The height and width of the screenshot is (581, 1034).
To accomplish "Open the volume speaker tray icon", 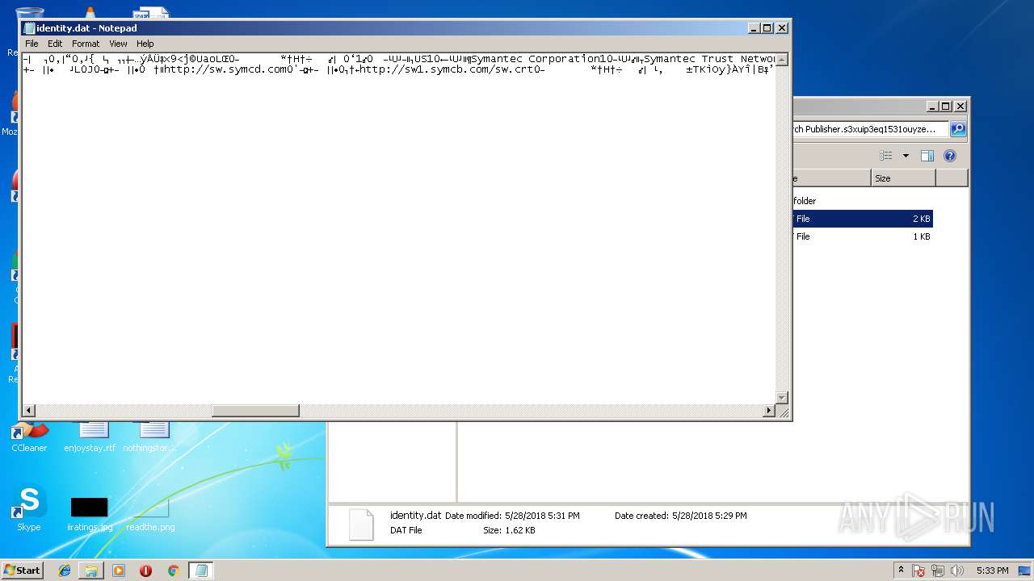I will [958, 571].
